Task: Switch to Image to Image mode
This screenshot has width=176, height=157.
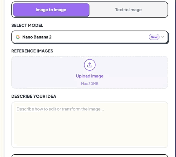Action: coord(51,10)
